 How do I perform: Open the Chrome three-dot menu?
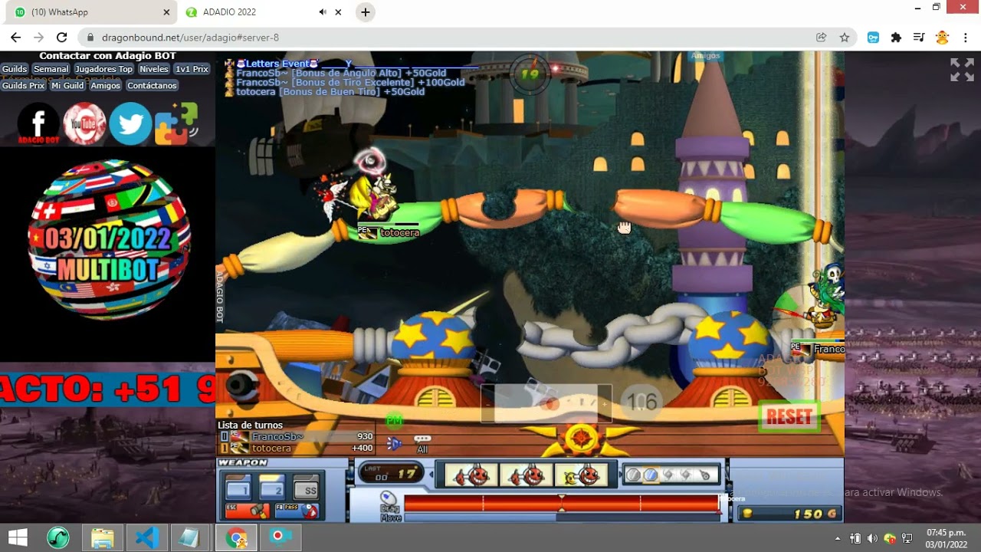(966, 38)
